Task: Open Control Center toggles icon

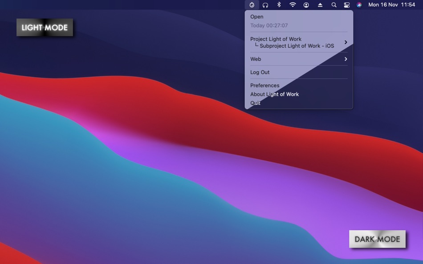Action: tap(347, 5)
